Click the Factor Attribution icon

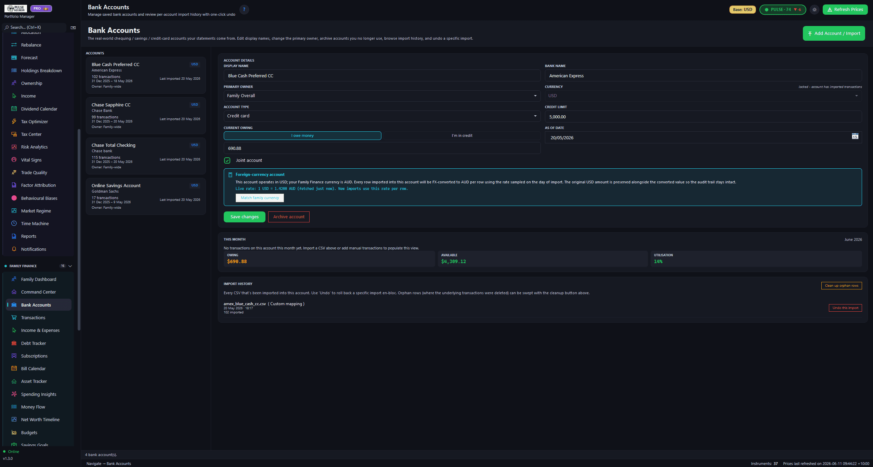click(x=14, y=185)
